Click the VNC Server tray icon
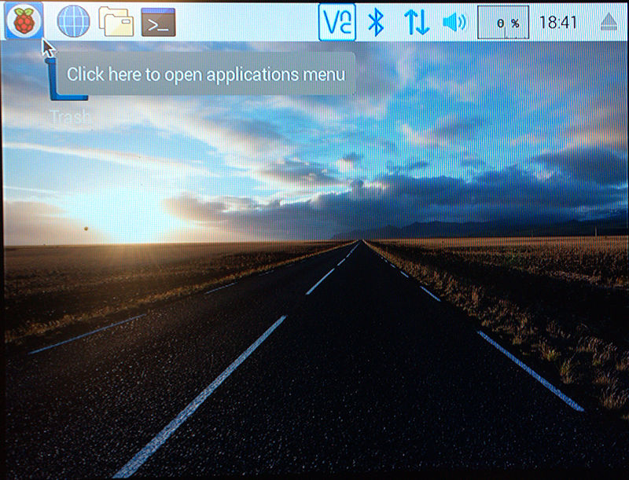 click(x=337, y=22)
